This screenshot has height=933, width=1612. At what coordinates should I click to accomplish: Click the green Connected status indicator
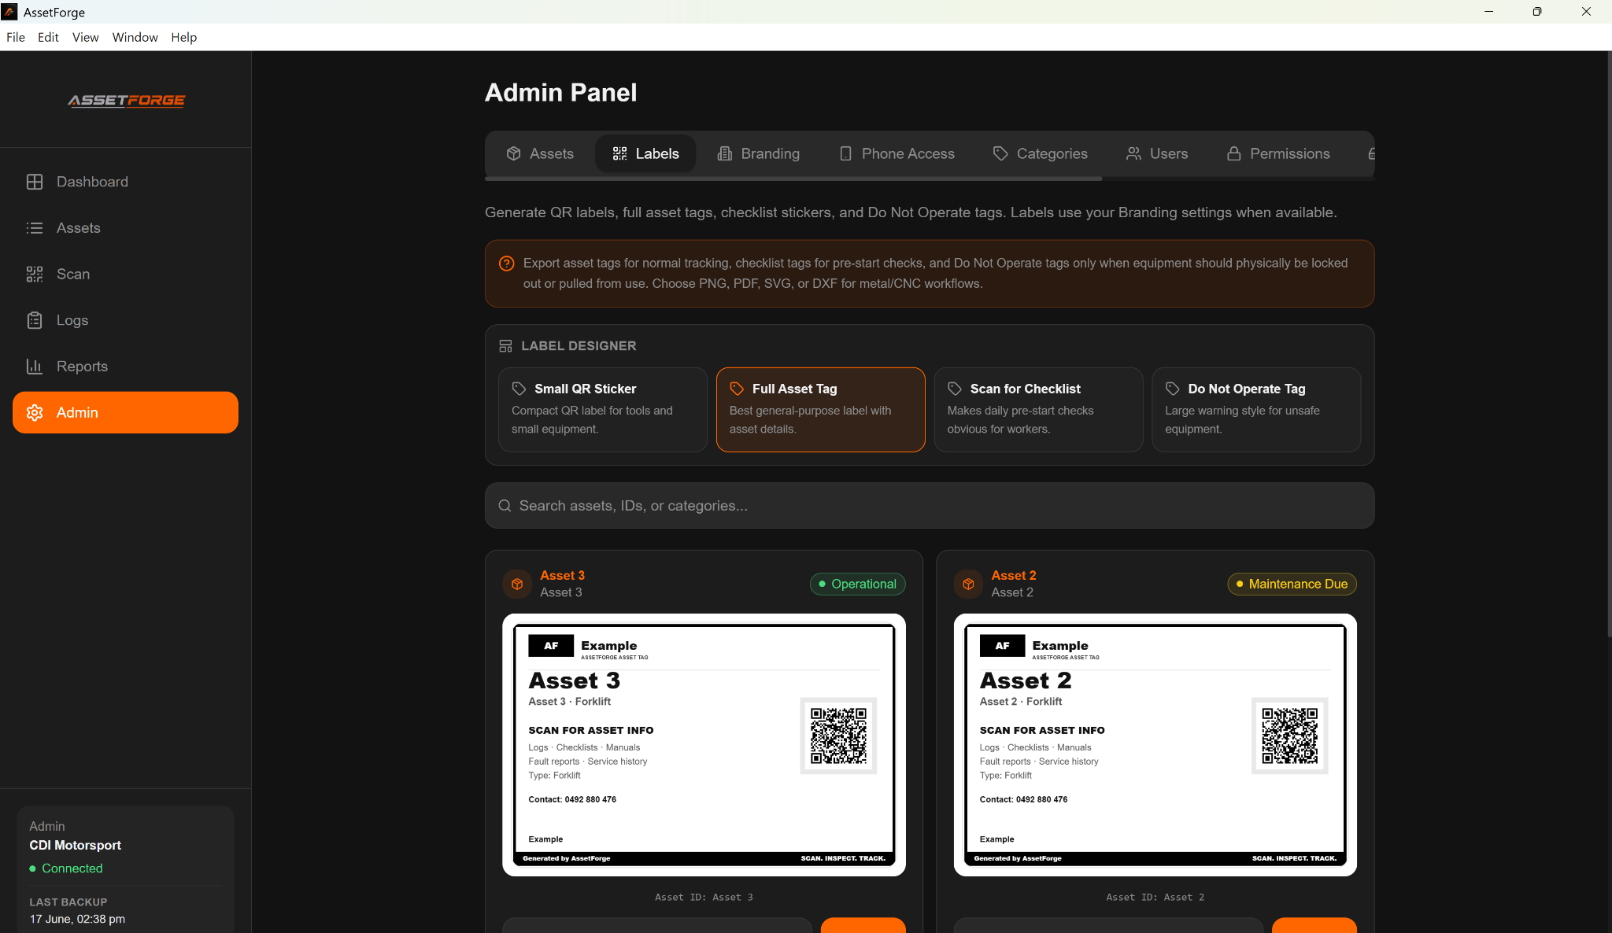point(66,868)
